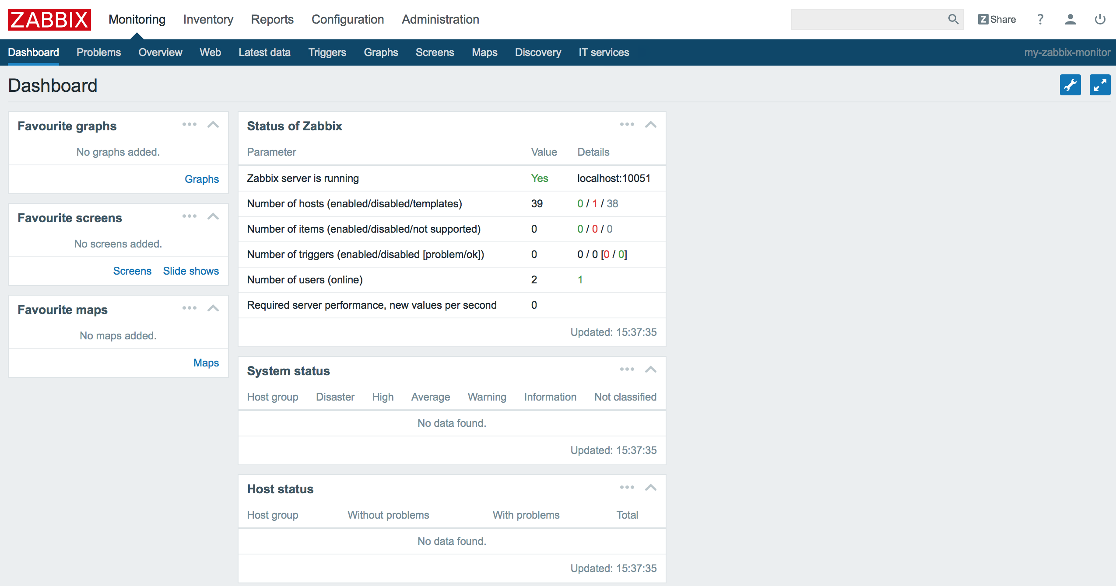This screenshot has width=1116, height=586.
Task: Collapse the Favourite screens widget
Action: [213, 216]
